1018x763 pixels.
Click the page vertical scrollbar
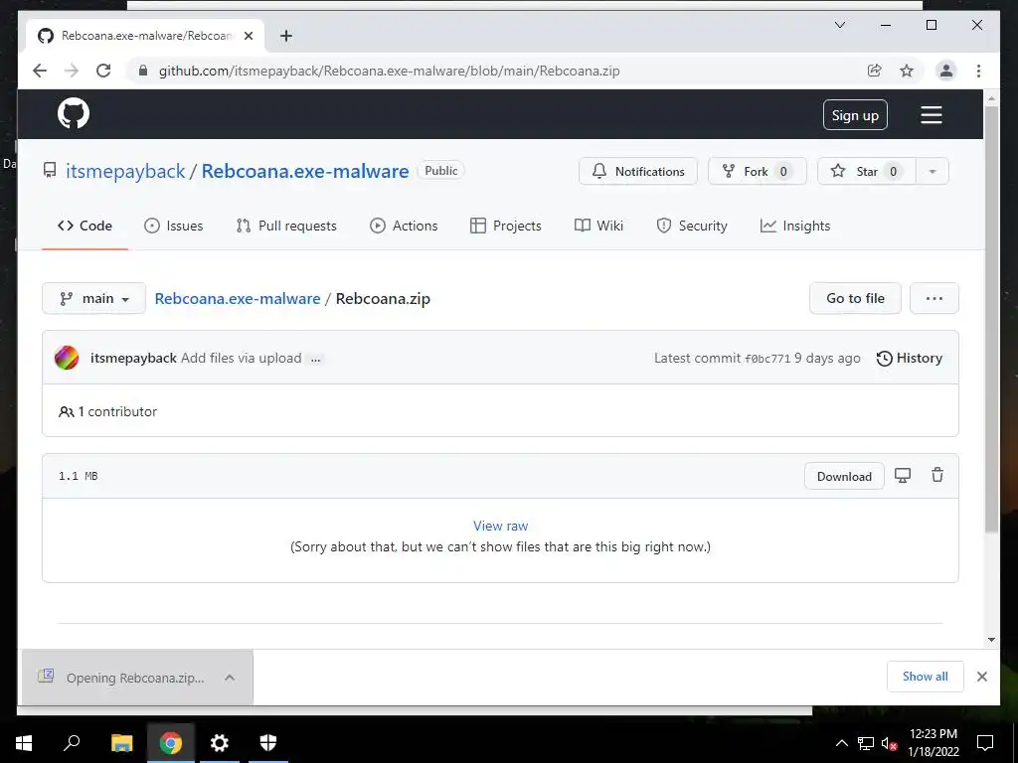point(991,318)
